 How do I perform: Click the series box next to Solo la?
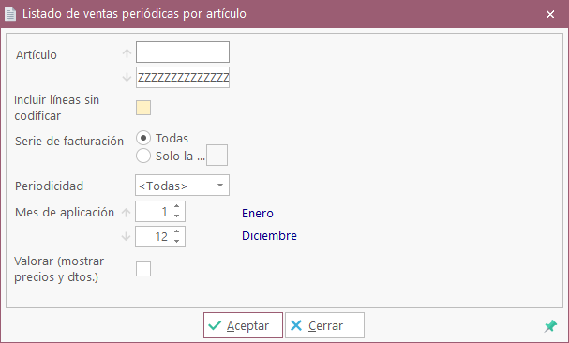coord(217,155)
